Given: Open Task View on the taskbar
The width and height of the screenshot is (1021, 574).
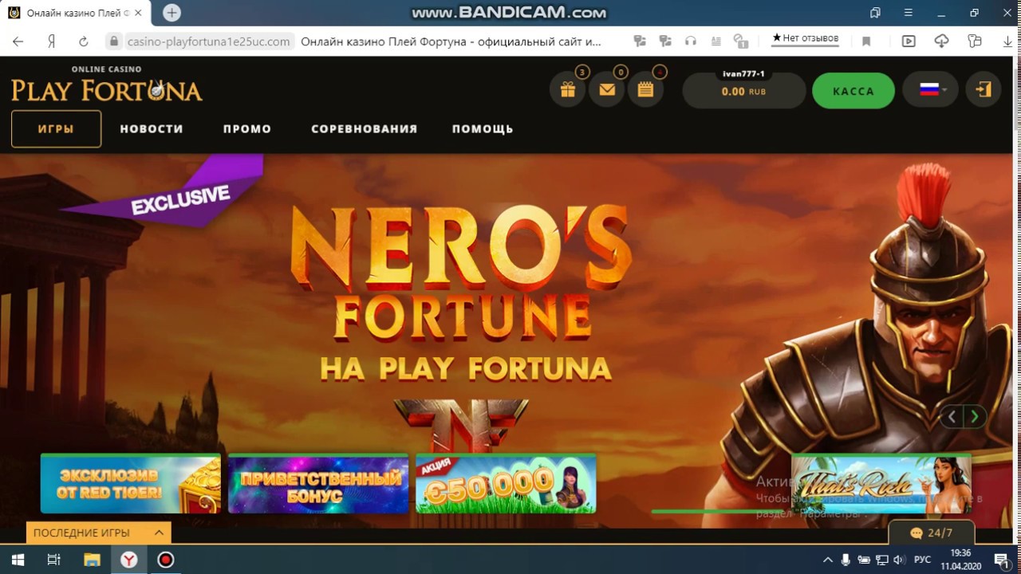Looking at the screenshot, I should point(54,560).
